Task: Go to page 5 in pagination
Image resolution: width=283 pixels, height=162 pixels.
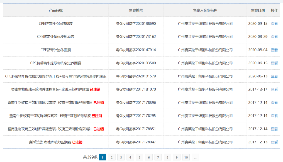Action: click(139, 157)
